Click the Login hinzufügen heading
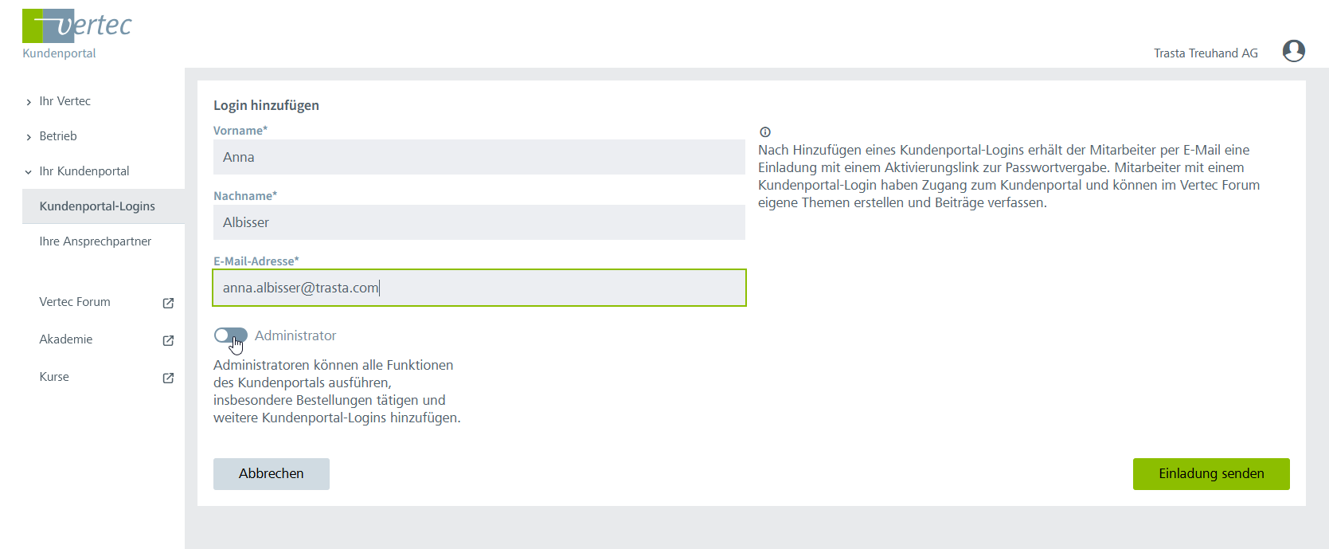This screenshot has width=1329, height=549. 266,105
